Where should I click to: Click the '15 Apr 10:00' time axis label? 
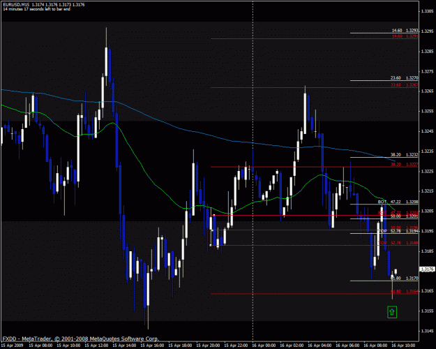tap(68, 346)
